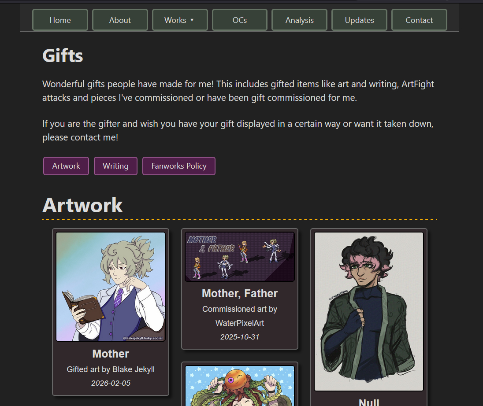
Task: Open the OCs page
Action: point(240,20)
